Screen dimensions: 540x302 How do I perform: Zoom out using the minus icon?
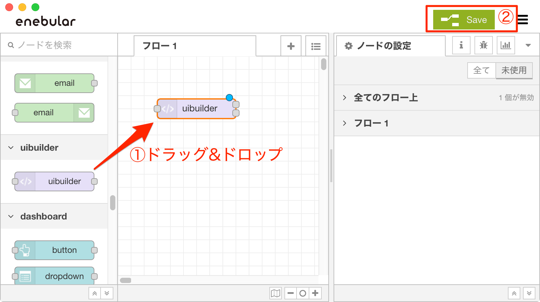click(290, 293)
